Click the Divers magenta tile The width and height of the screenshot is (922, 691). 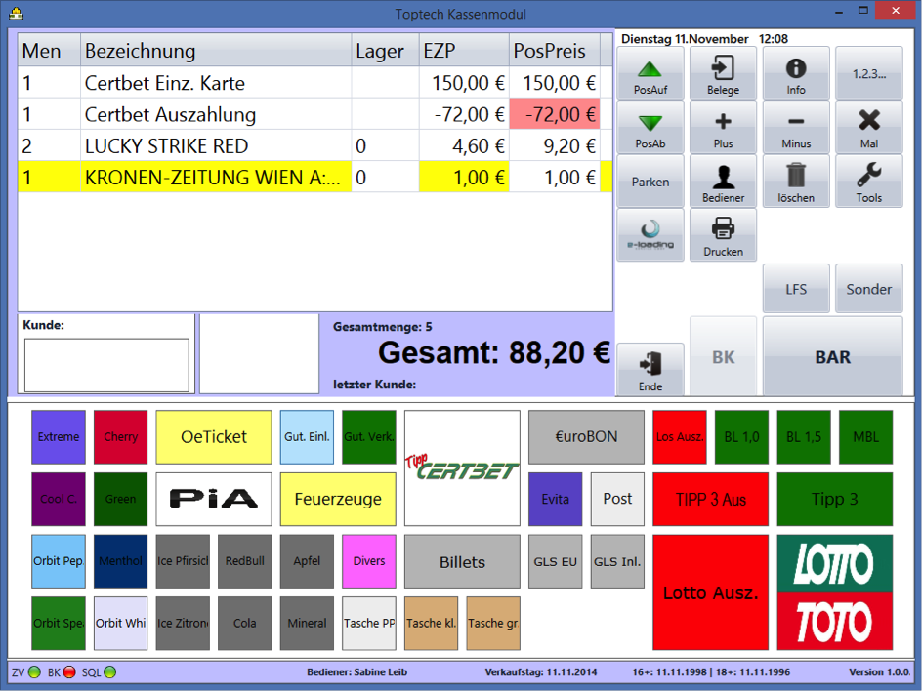click(x=369, y=561)
